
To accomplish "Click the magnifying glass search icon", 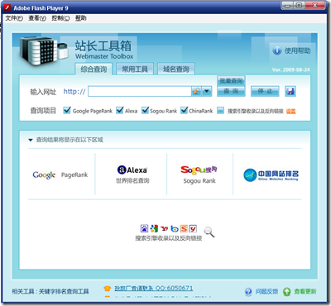I will coord(209,232).
